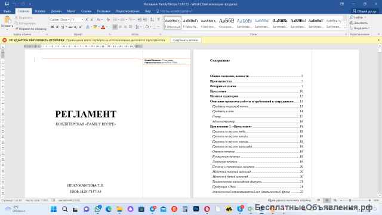This screenshot has height=215, width=382.
Task: Clear all formatting icon
Action: (108, 20)
